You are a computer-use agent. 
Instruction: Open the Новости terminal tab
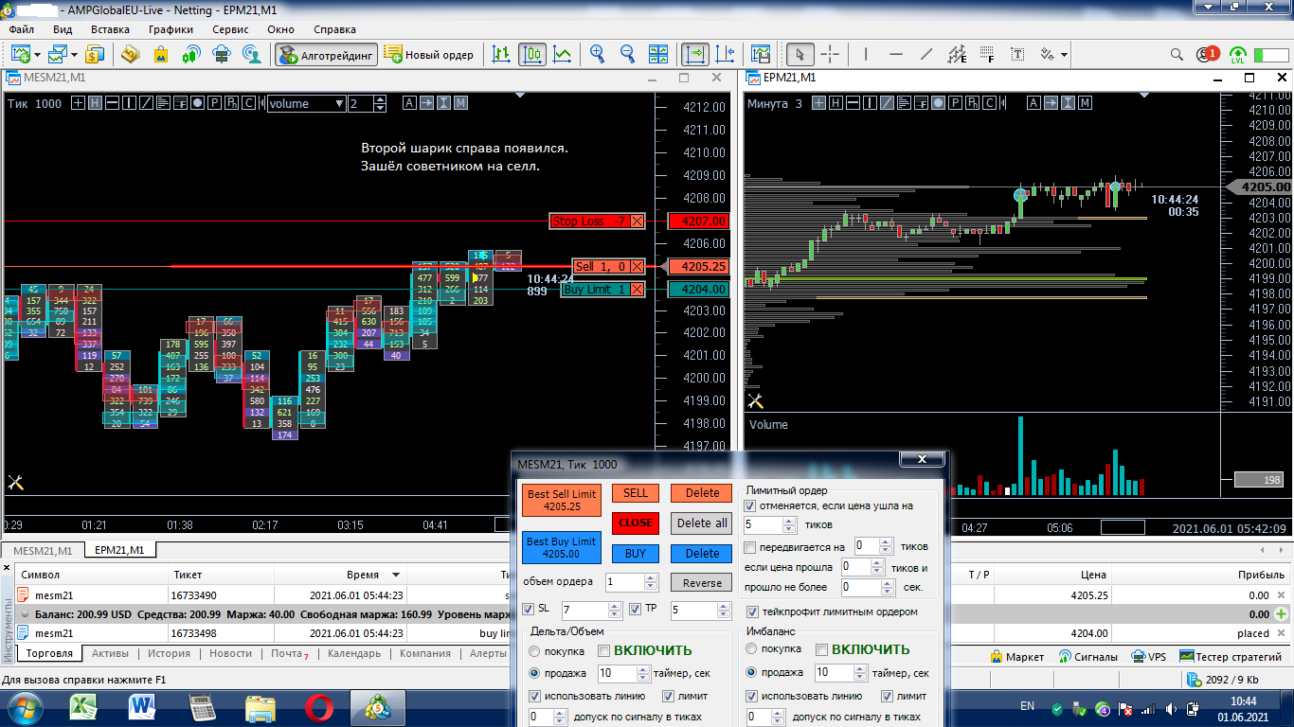click(230, 653)
